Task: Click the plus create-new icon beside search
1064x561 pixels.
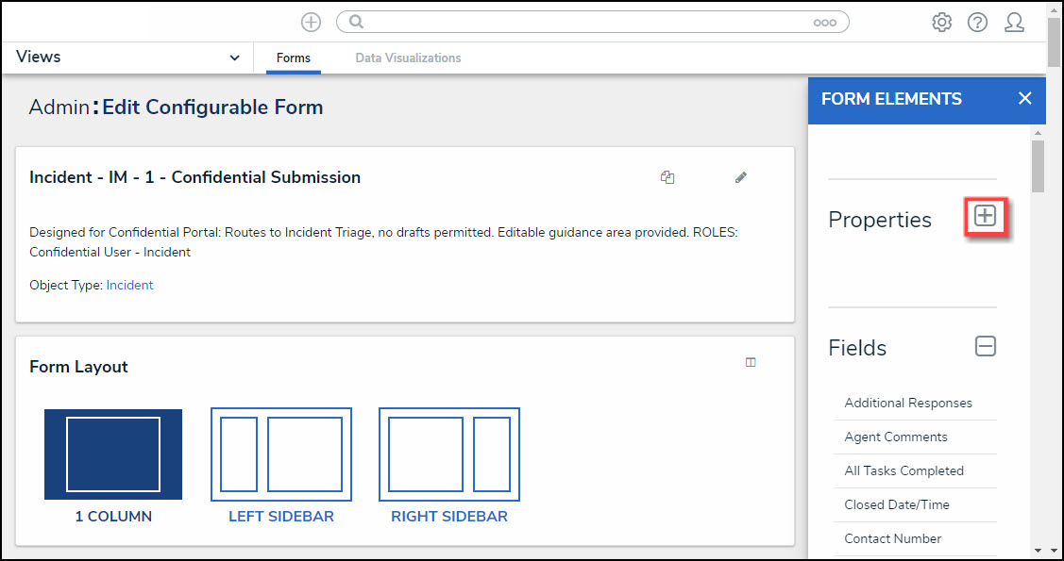Action: [x=311, y=22]
